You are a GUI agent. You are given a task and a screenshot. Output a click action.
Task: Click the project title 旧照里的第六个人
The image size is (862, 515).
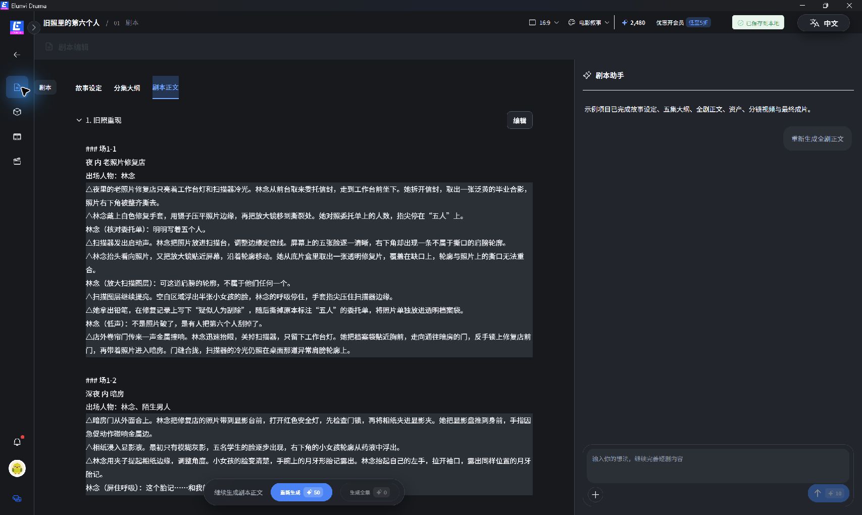tap(71, 23)
